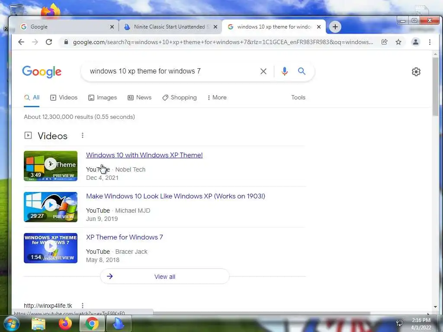The width and height of the screenshot is (443, 332).
Task: Play the 29:27 Michael MJD video thumbnail
Action: tap(51, 207)
